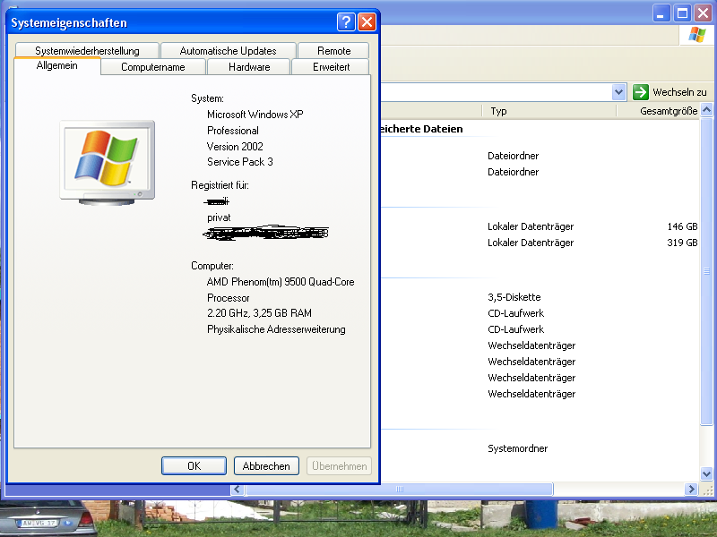Viewport: 717px width, 537px height.
Task: Click the Windows XP monitor logo image
Action: tap(107, 163)
